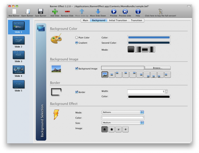The image size is (199, 153).
Task: Open the first Color swatch (blue)
Action: point(149,37)
